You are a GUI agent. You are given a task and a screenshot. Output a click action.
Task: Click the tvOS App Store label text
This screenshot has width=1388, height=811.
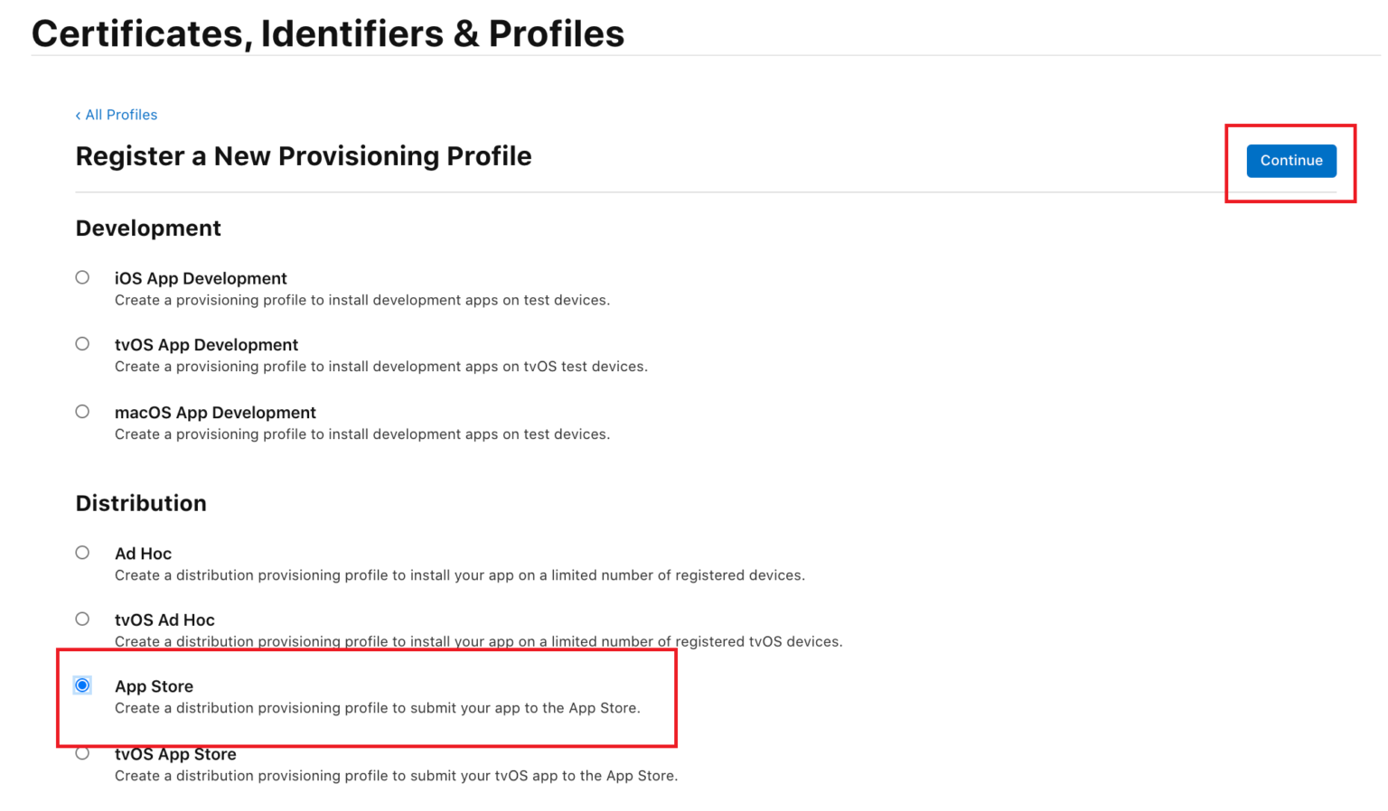pos(175,755)
